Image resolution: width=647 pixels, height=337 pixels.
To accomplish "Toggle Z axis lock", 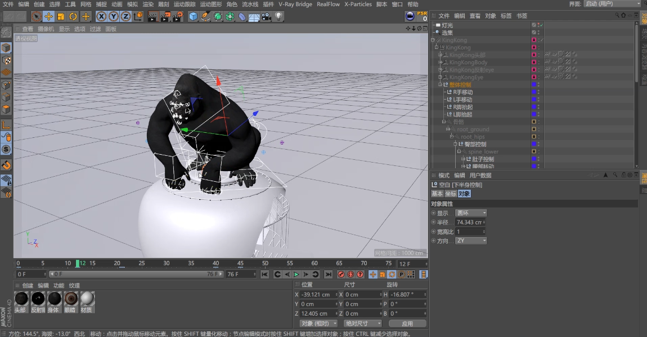I will [x=125, y=16].
